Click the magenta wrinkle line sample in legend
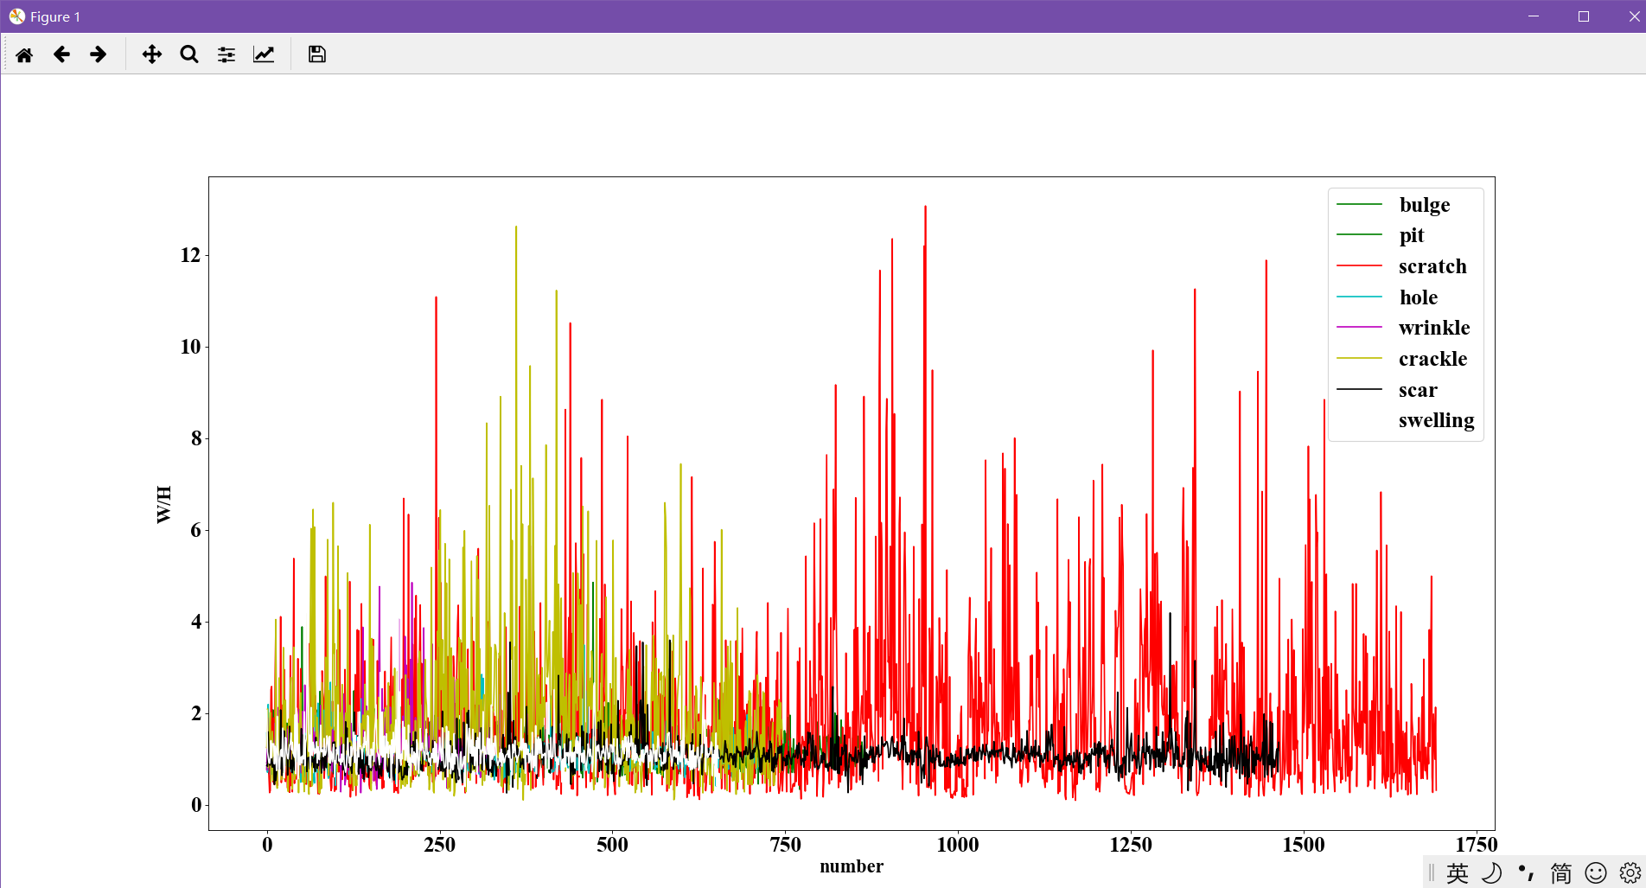This screenshot has height=888, width=1646. [x=1359, y=327]
